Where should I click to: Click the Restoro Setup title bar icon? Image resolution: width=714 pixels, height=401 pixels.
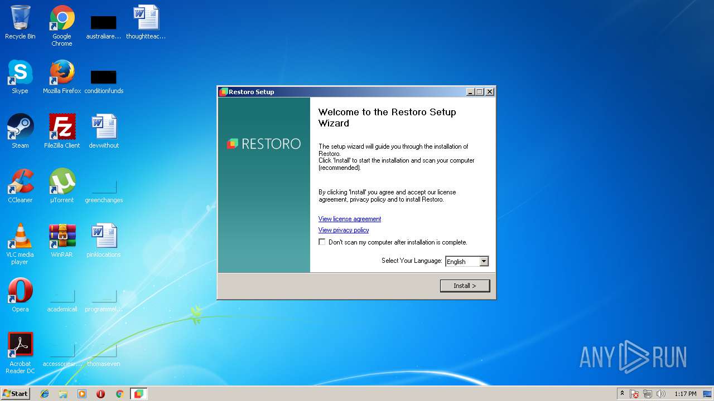pos(224,92)
